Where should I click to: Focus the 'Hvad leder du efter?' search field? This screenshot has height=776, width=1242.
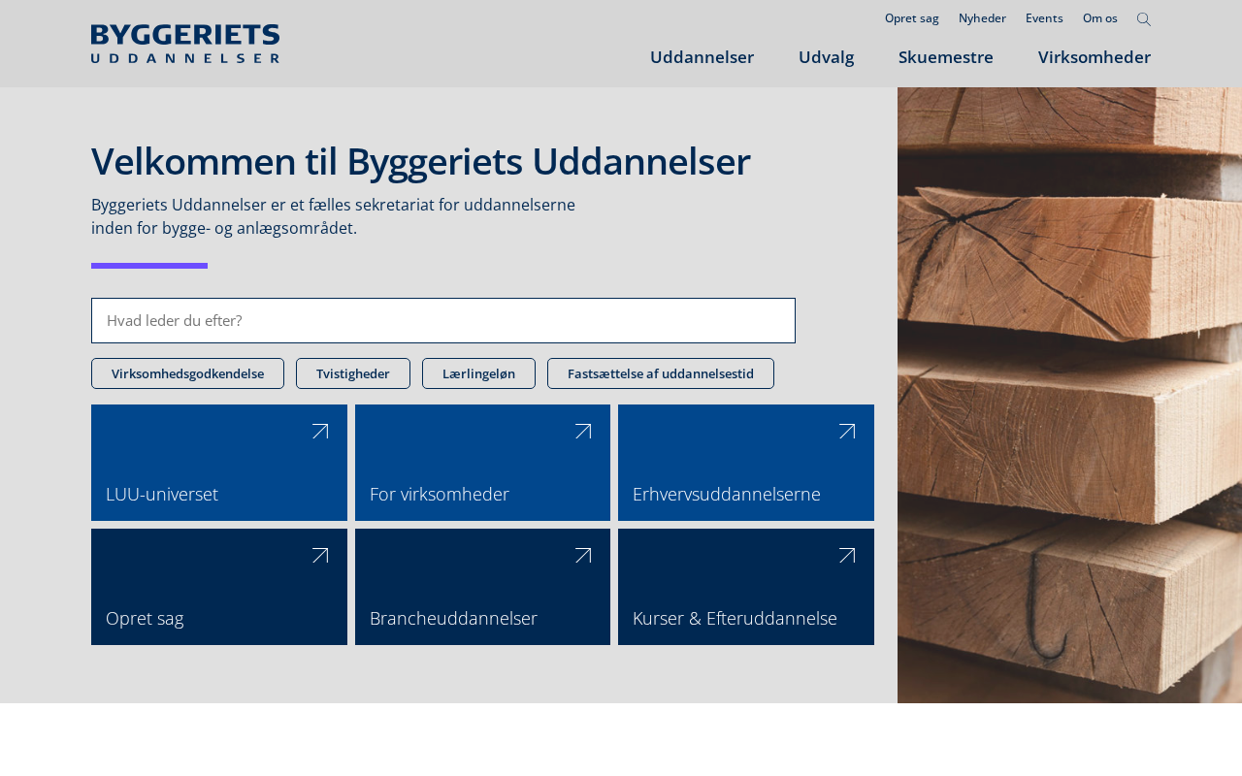(x=443, y=320)
